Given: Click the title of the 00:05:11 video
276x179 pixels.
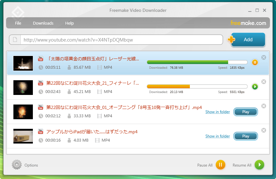Looking at the screenshot, I should 93,59.
